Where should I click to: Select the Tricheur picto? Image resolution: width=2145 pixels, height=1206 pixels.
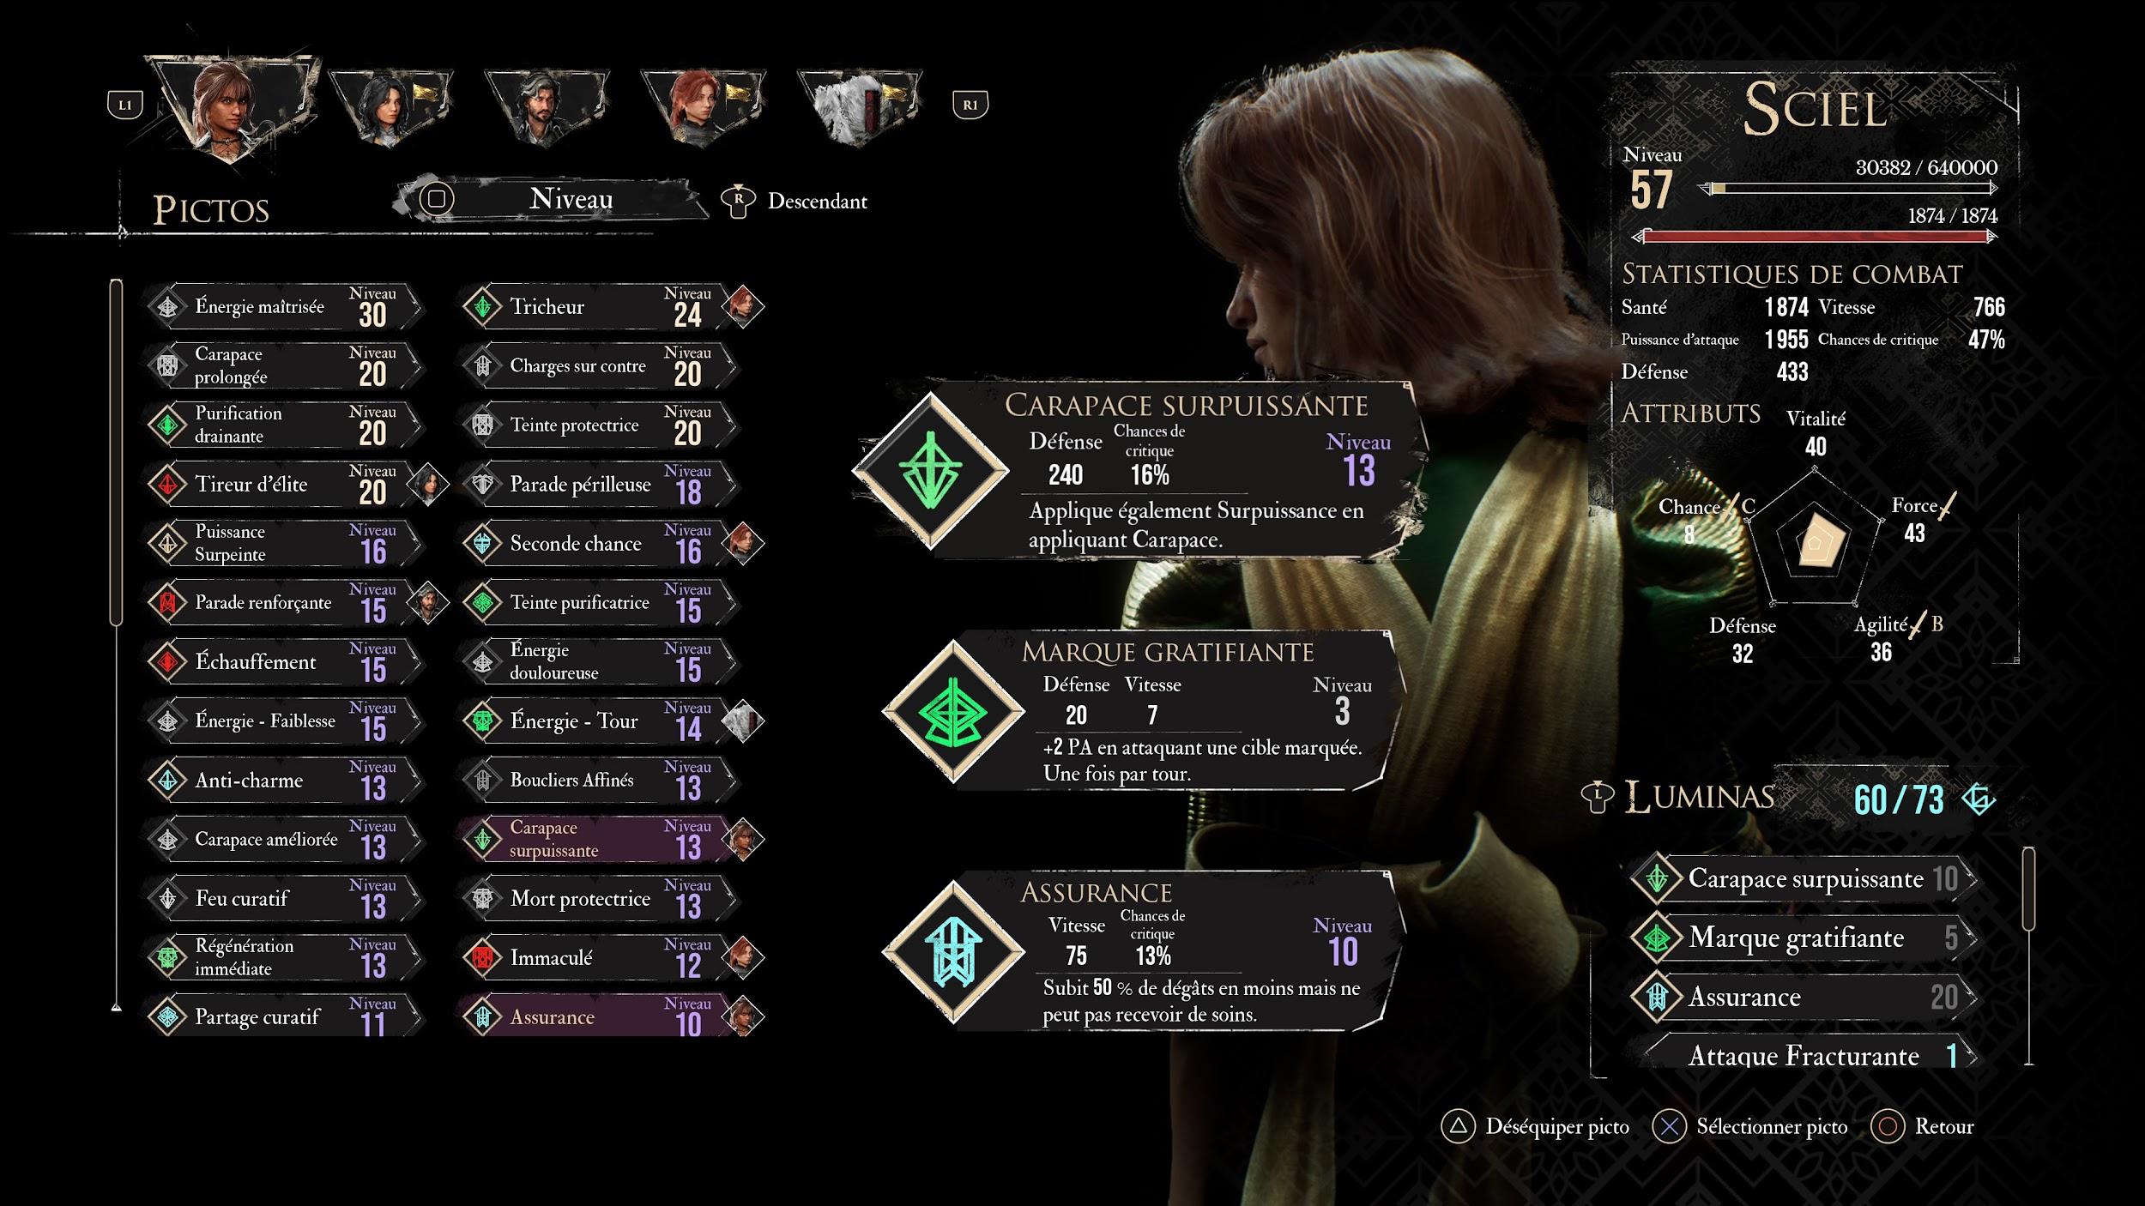click(x=596, y=306)
